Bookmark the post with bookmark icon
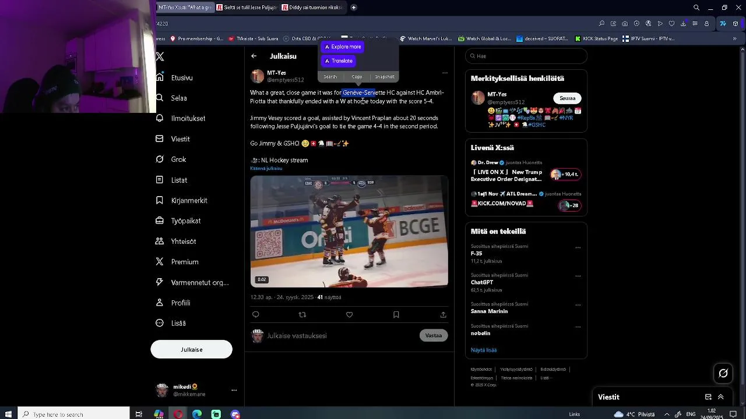This screenshot has height=419, width=746. [396, 315]
